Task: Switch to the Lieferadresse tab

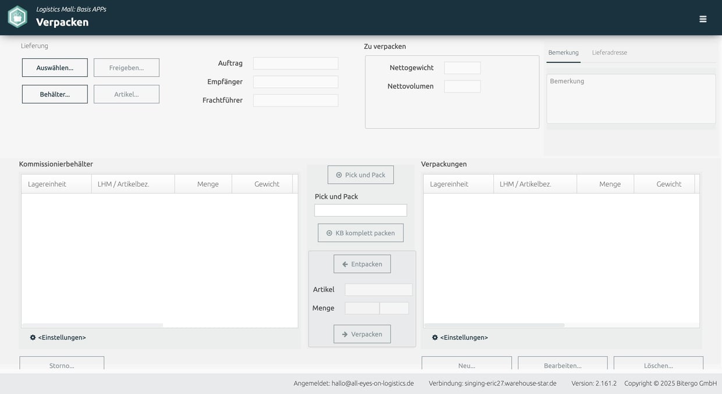Action: tap(610, 52)
